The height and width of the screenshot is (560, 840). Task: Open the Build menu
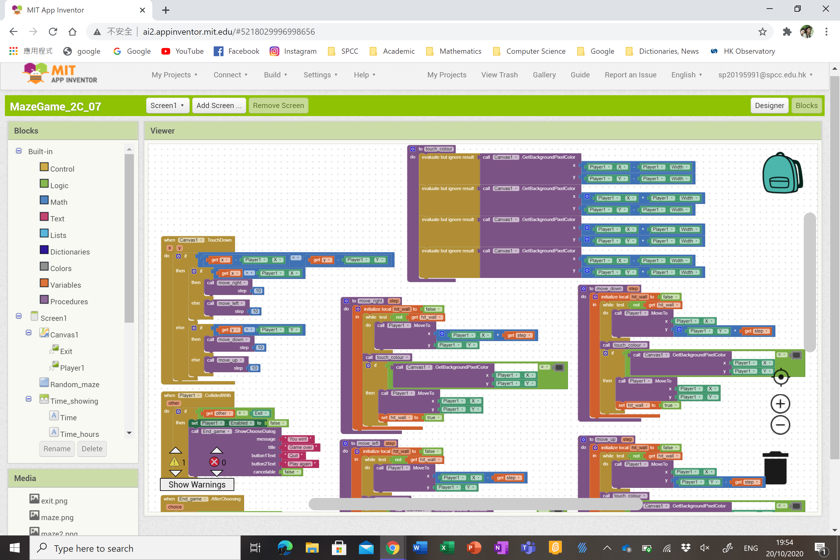click(275, 75)
